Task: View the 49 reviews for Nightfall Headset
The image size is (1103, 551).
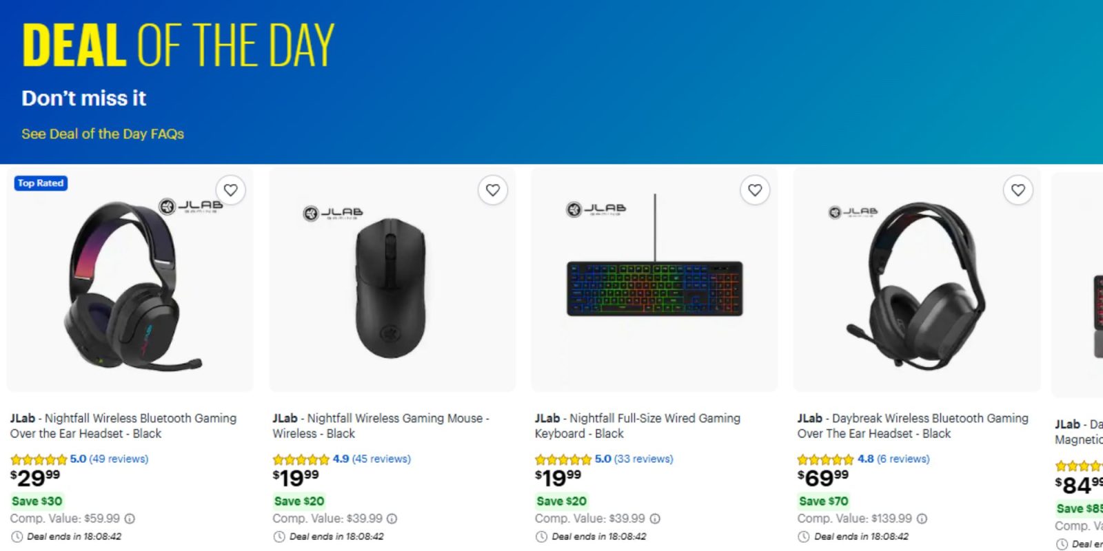Action: pos(119,459)
